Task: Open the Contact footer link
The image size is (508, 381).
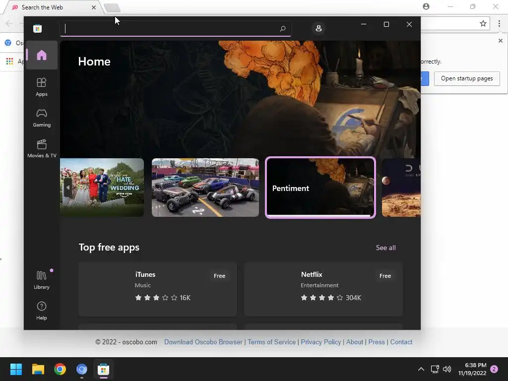Action: [401, 342]
